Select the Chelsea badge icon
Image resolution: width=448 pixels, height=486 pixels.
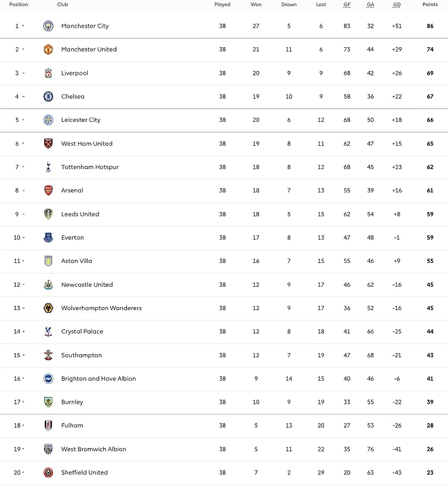point(48,96)
